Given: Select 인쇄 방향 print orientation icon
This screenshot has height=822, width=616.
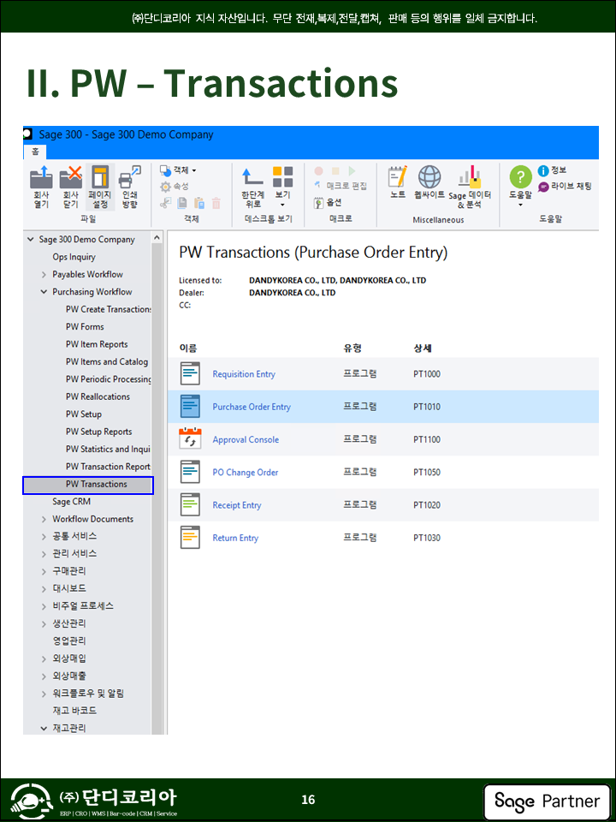Looking at the screenshot, I should click(x=129, y=188).
